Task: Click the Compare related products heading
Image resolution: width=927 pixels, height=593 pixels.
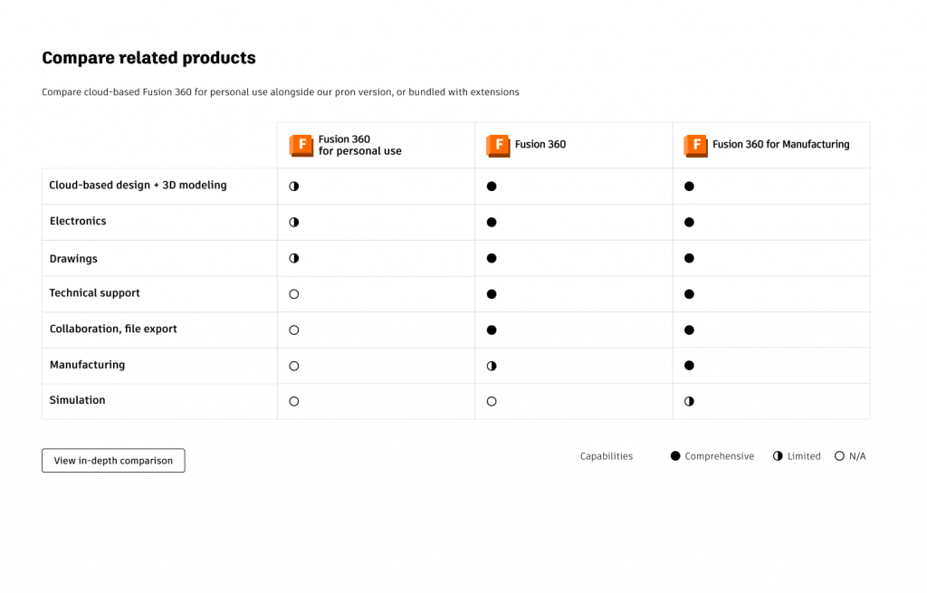Action: point(148,57)
